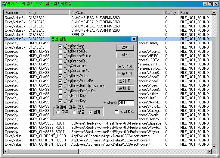Screen dimensions: 220x158
Task: Click the 취소 button
Action: [125, 55]
